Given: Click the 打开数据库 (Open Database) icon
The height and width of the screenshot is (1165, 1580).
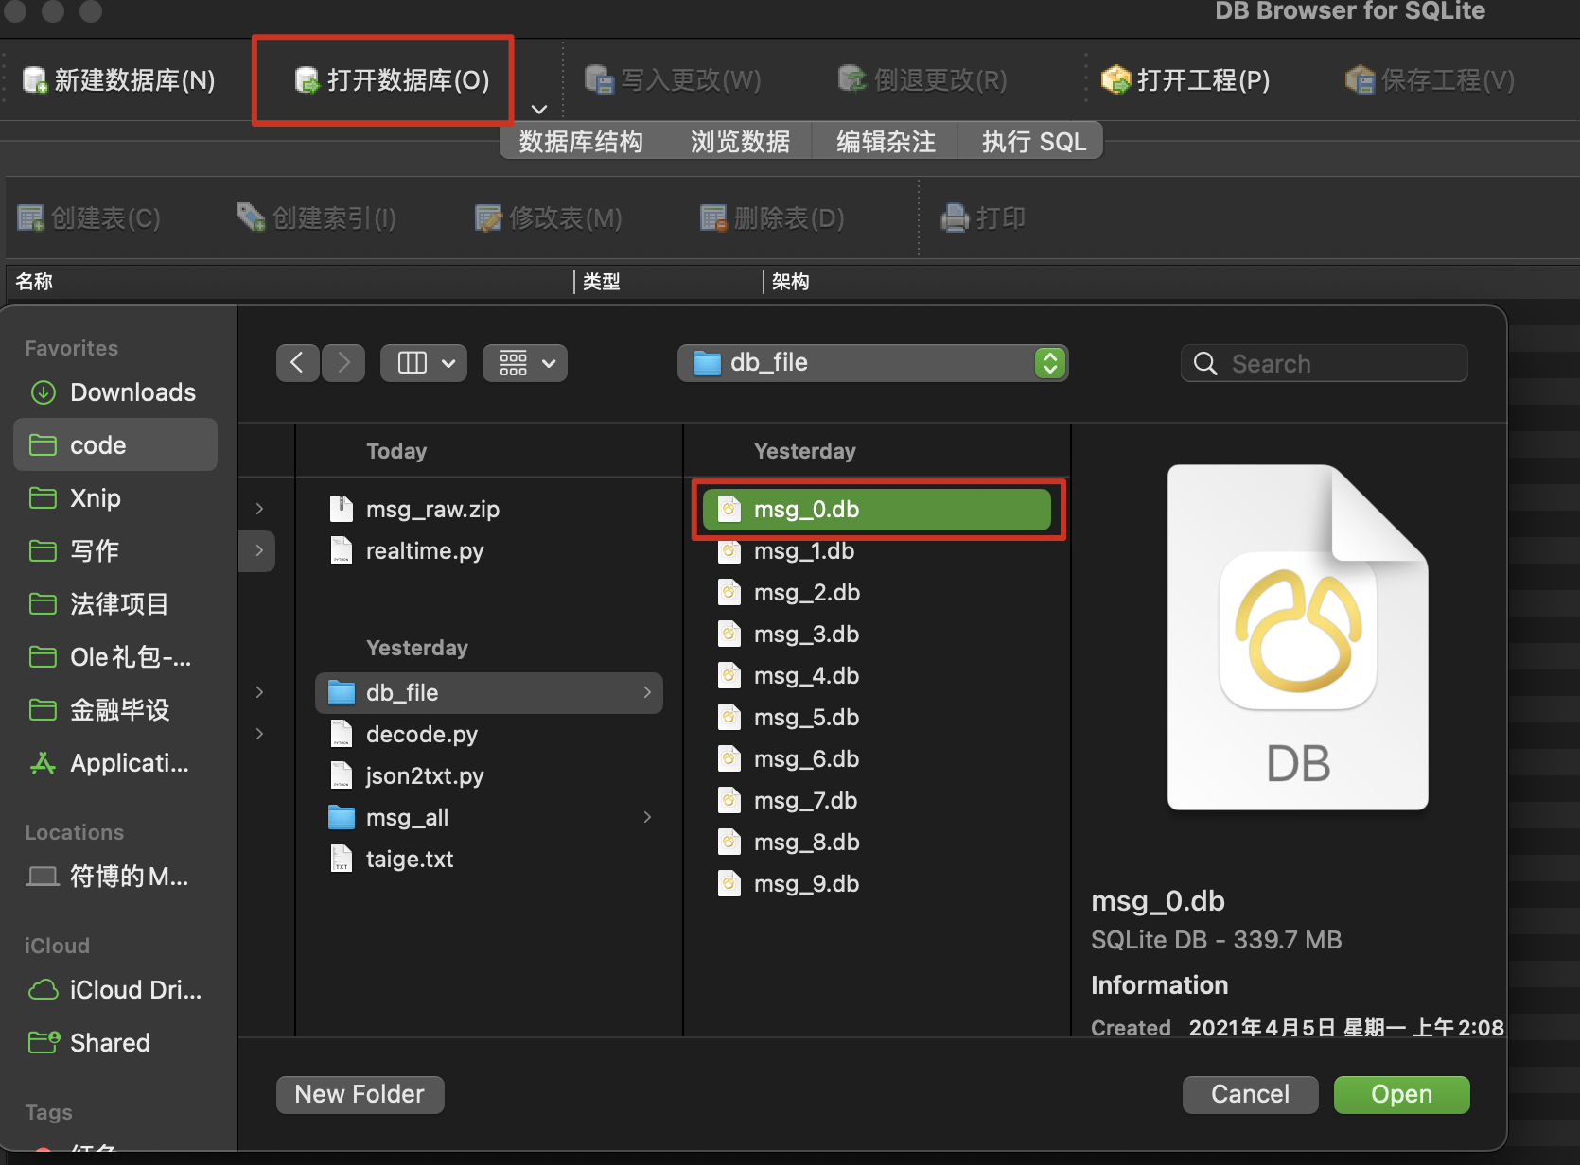Looking at the screenshot, I should click(x=307, y=80).
